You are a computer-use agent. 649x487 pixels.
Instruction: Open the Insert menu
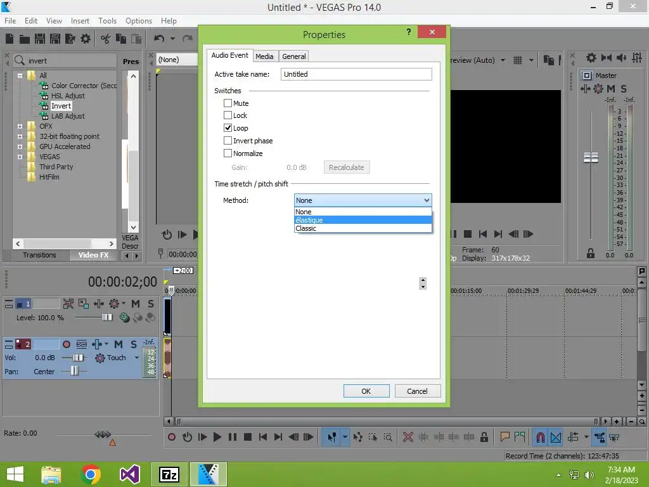(80, 21)
